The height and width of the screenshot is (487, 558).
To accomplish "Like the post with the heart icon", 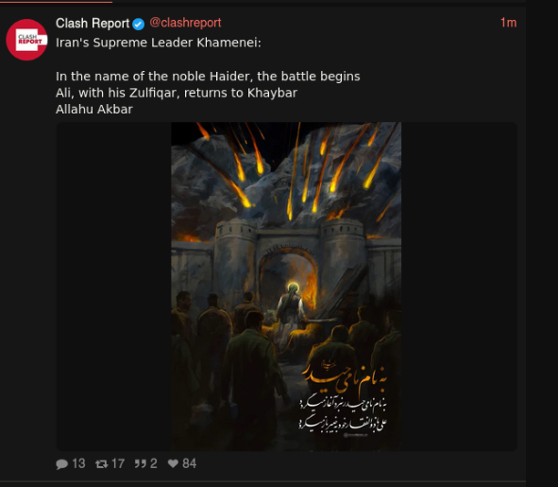I will [173, 463].
